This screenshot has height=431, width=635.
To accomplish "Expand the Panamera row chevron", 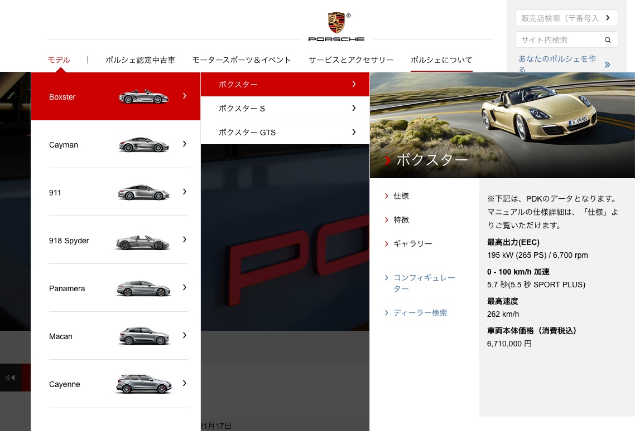I will click(x=185, y=287).
